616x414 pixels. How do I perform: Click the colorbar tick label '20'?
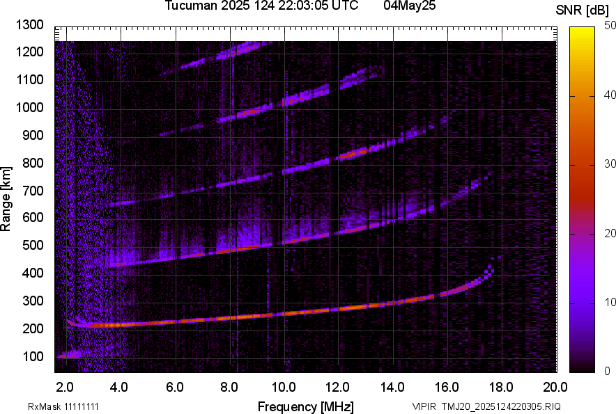pos(610,233)
